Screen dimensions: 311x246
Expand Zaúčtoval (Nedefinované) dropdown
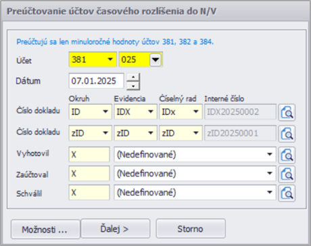coord(269,173)
